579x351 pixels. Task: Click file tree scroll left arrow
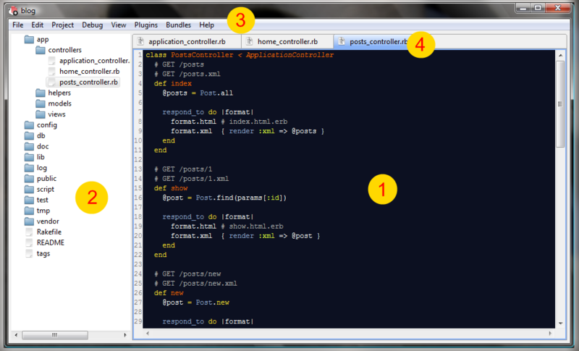15,335
